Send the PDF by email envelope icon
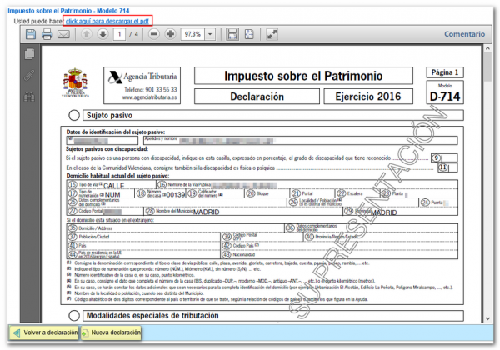500x350 pixels. coord(63,34)
